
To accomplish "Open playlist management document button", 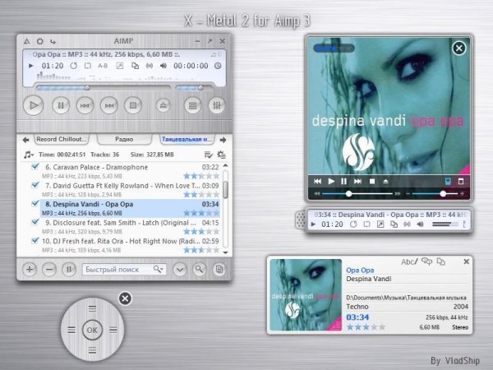I will click(x=219, y=270).
